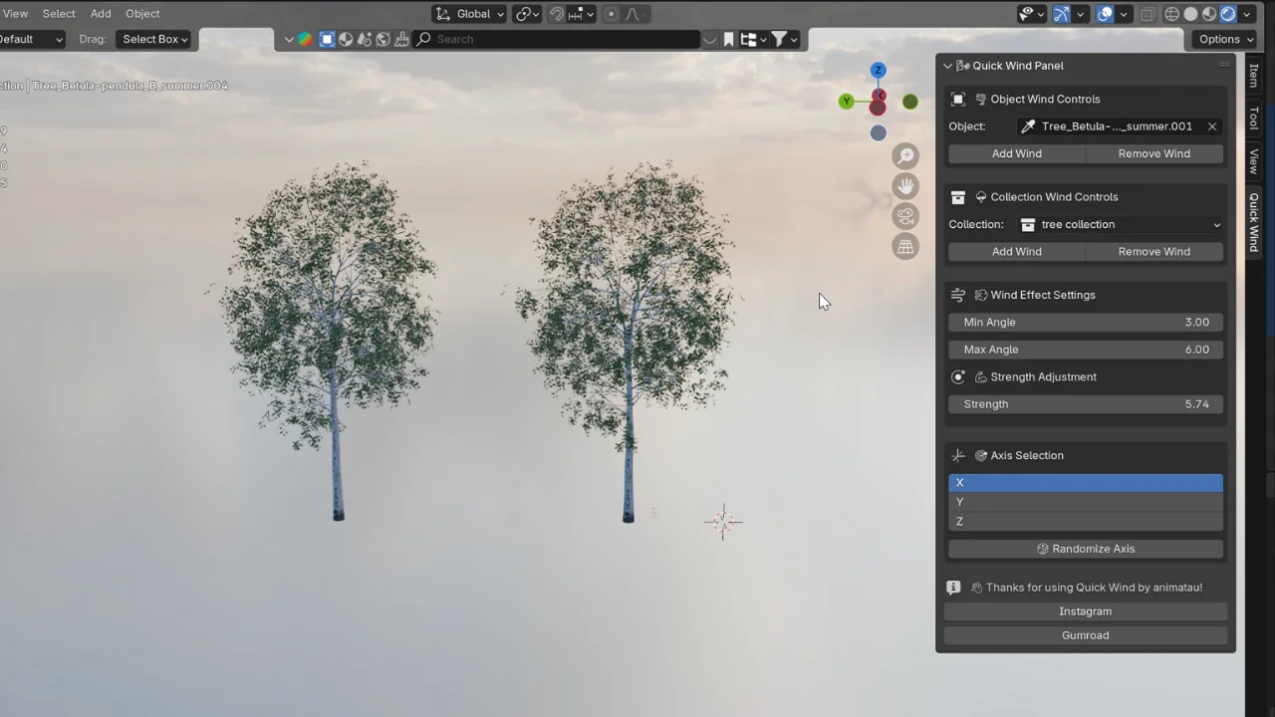
Task: Open the tree collection dropdown
Action: (x=1121, y=224)
